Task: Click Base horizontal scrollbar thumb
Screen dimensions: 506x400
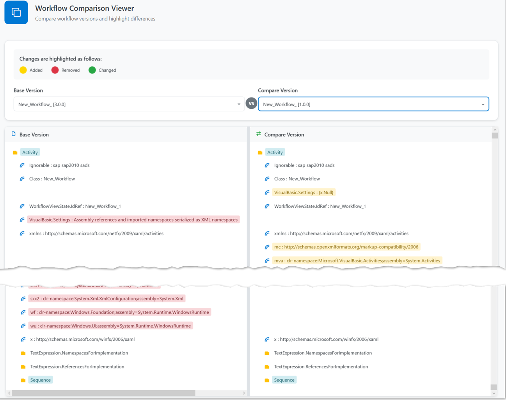Action: tap(104, 393)
